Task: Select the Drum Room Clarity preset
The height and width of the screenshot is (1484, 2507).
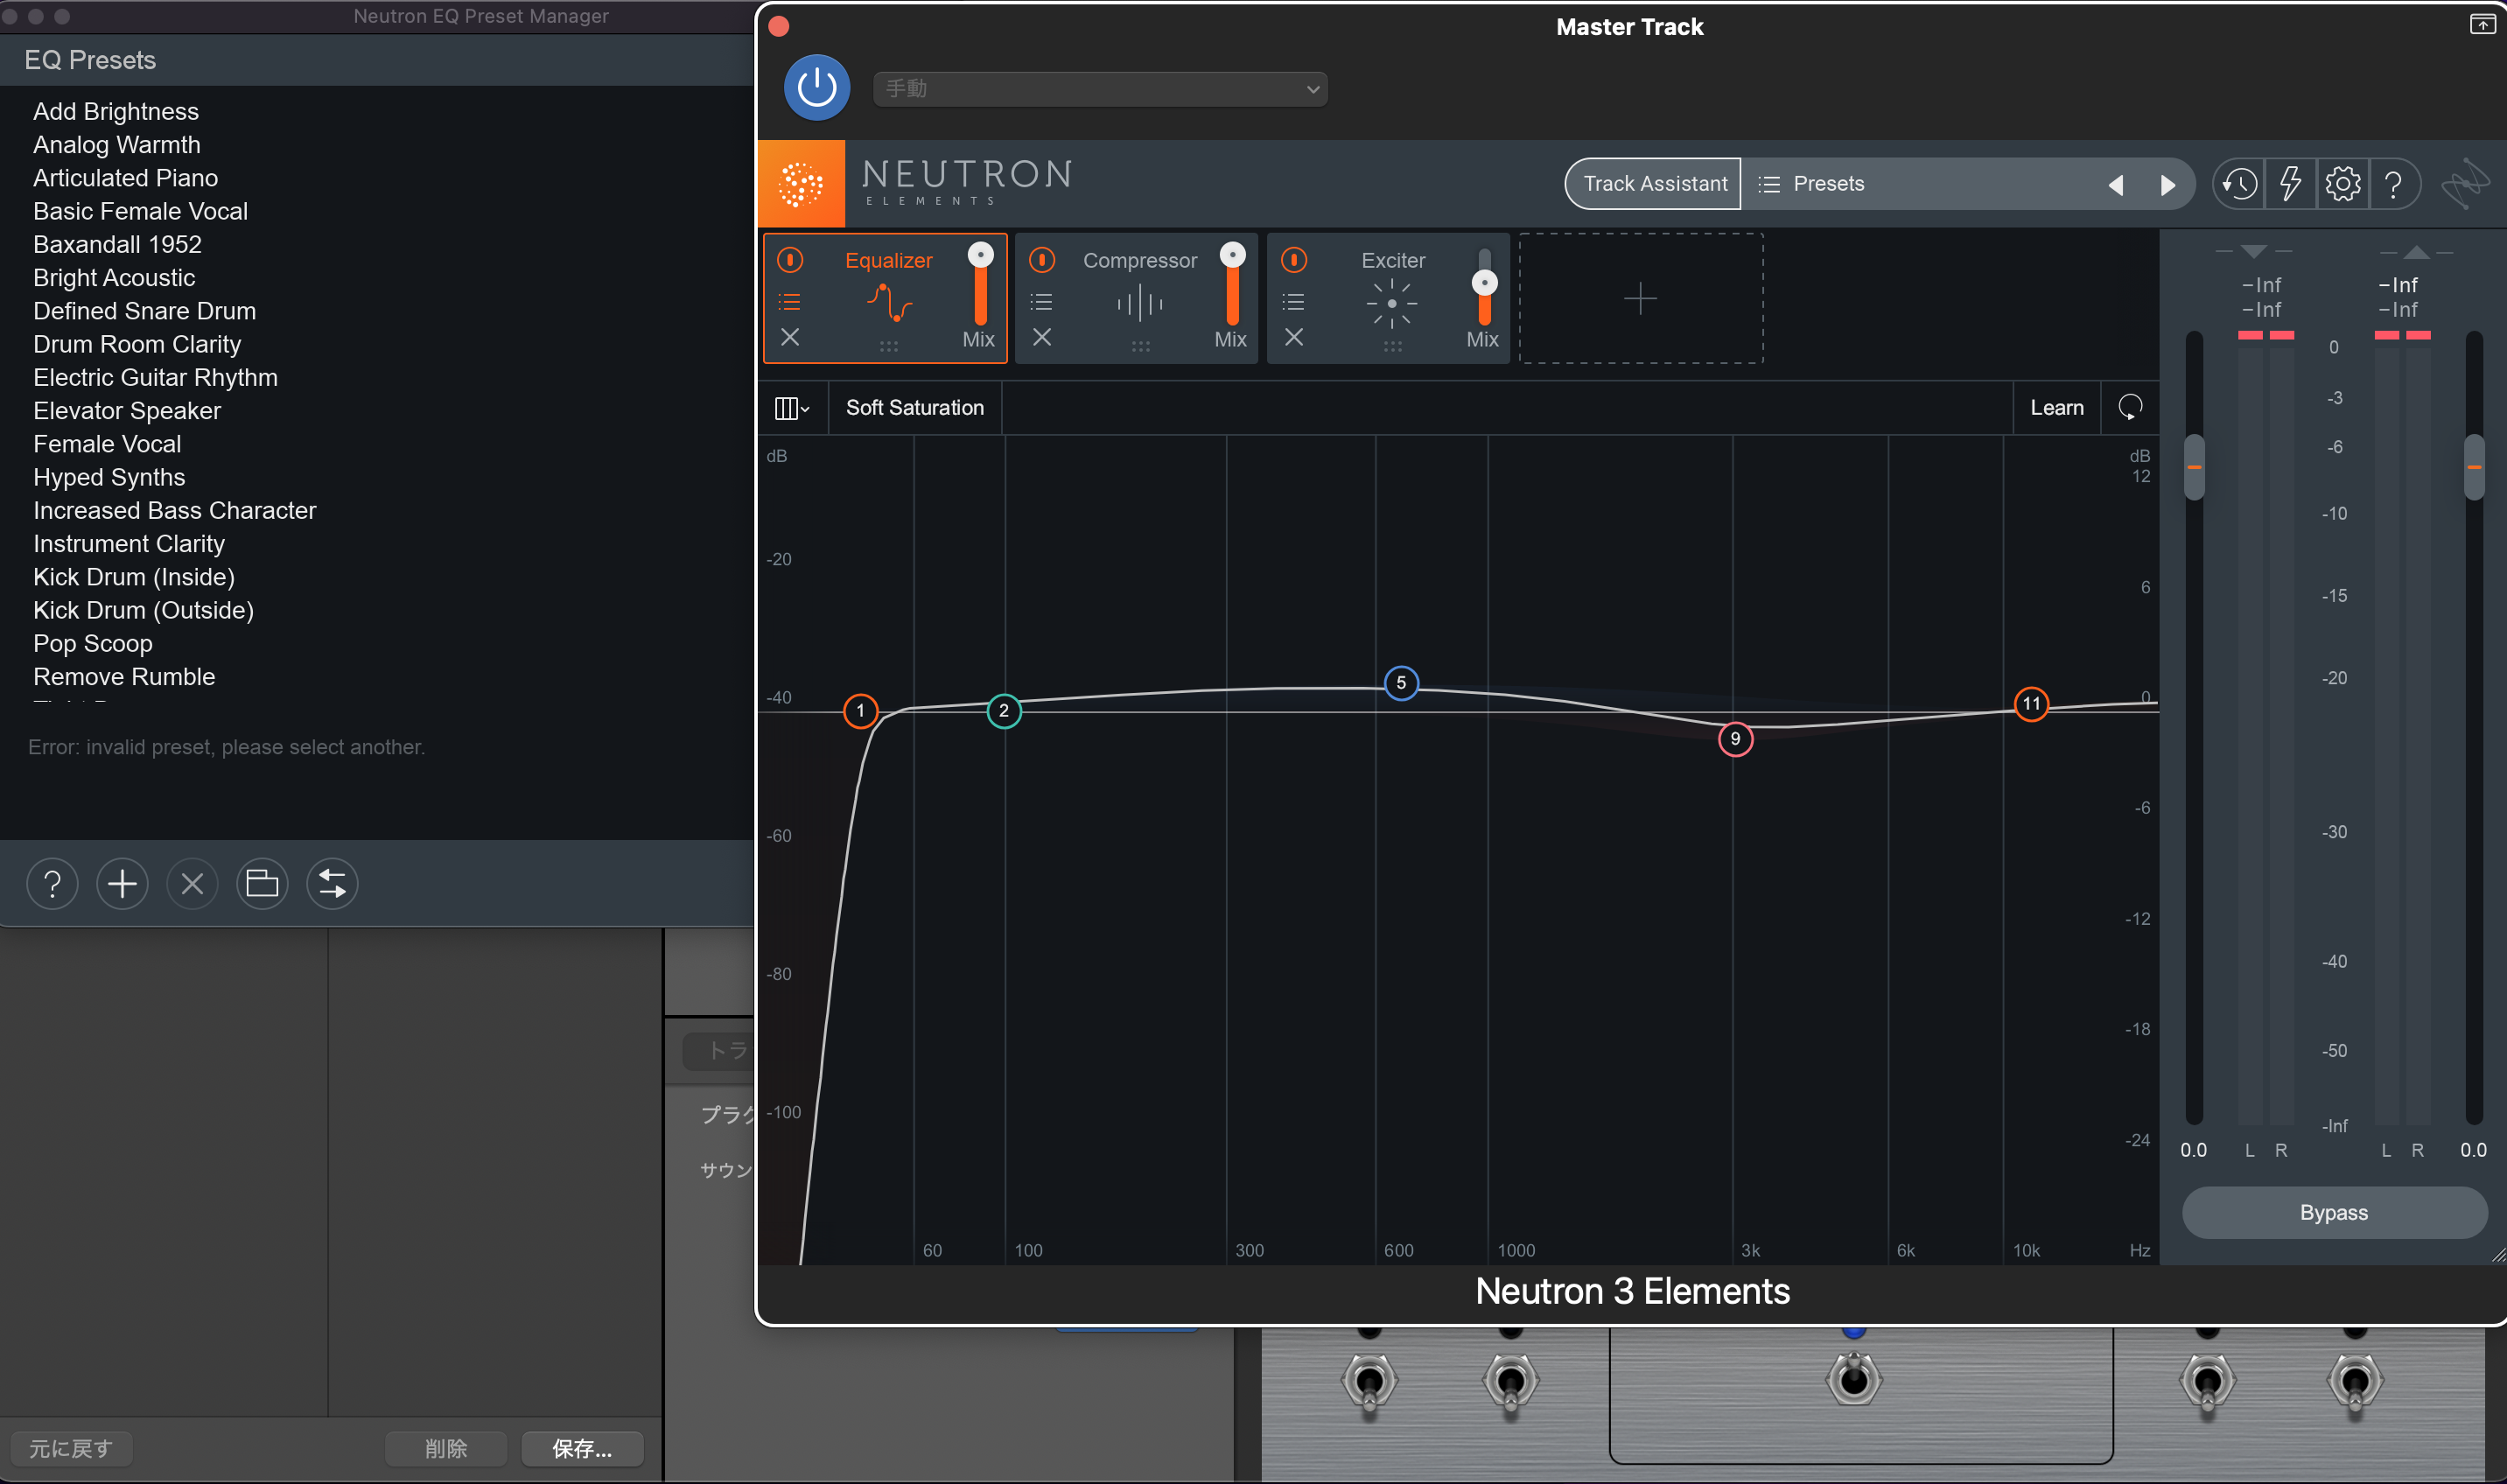Action: pos(137,344)
